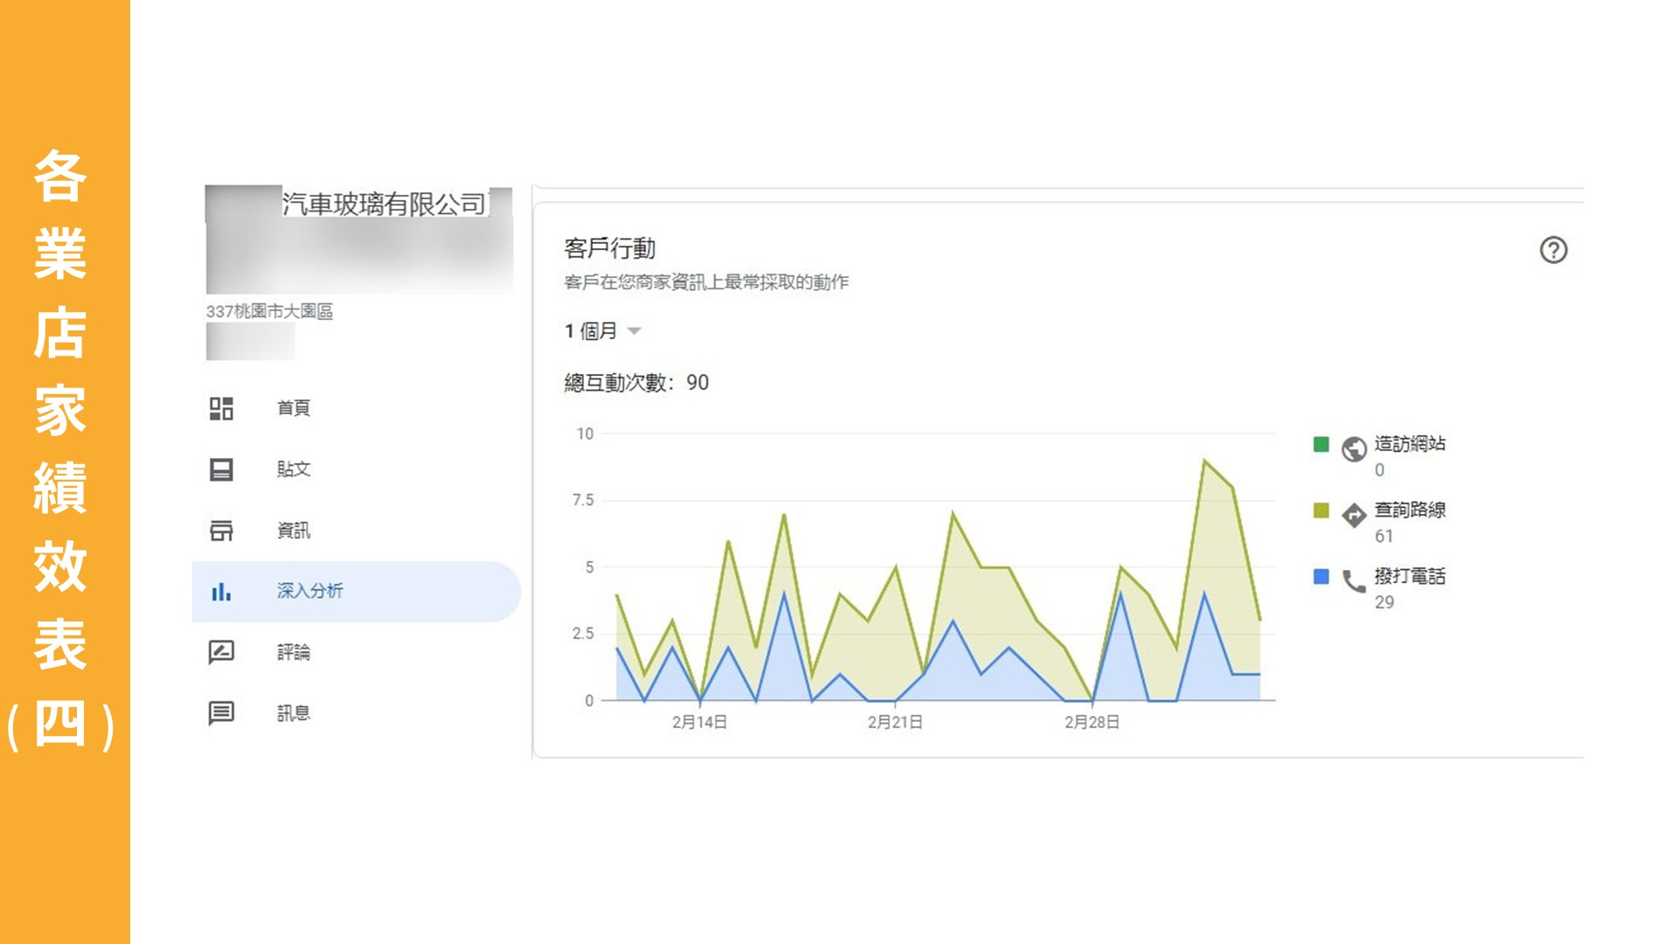
Task: Click the dashboard icon beside 首頁
Action: [x=221, y=408]
